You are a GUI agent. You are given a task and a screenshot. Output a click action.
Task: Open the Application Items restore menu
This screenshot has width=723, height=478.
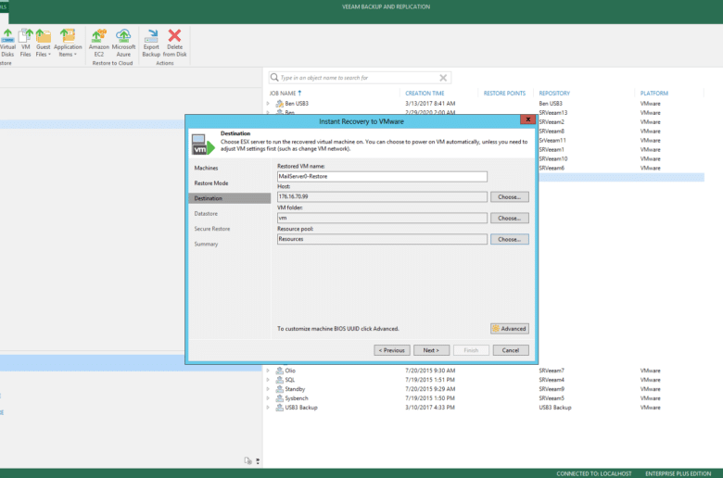coord(68,43)
